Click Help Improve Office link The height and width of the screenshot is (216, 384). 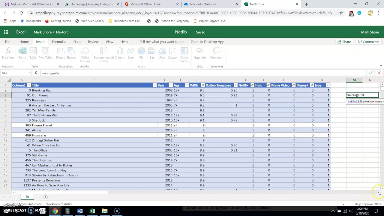tap(368, 204)
